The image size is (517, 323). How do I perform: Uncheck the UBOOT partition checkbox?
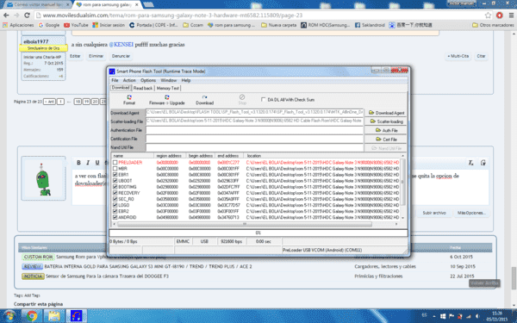click(115, 181)
